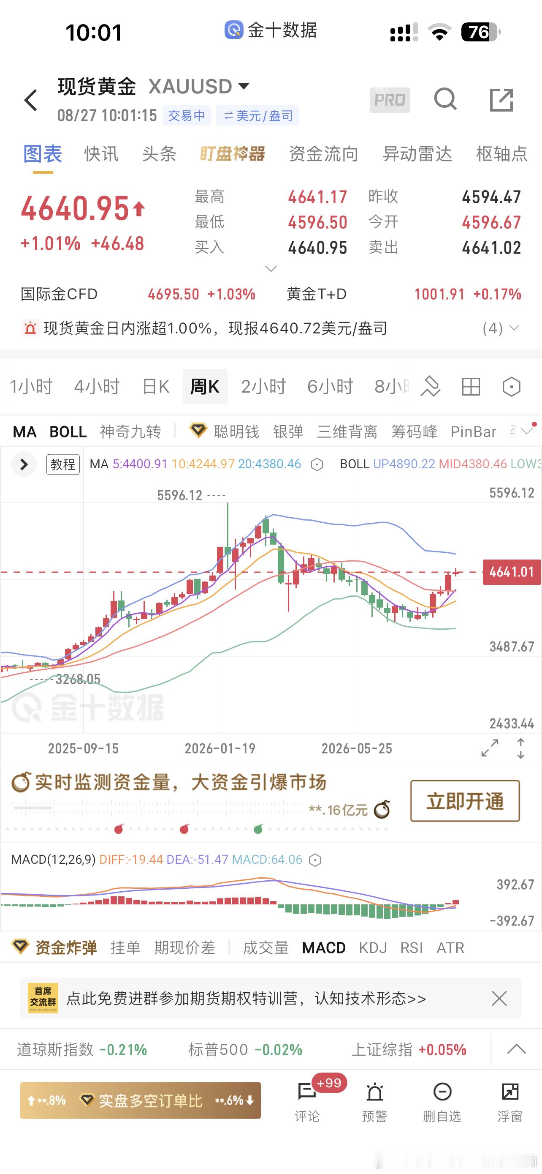Tap the 4641.01 current price marker
The height and width of the screenshot is (1174, 542).
click(512, 572)
